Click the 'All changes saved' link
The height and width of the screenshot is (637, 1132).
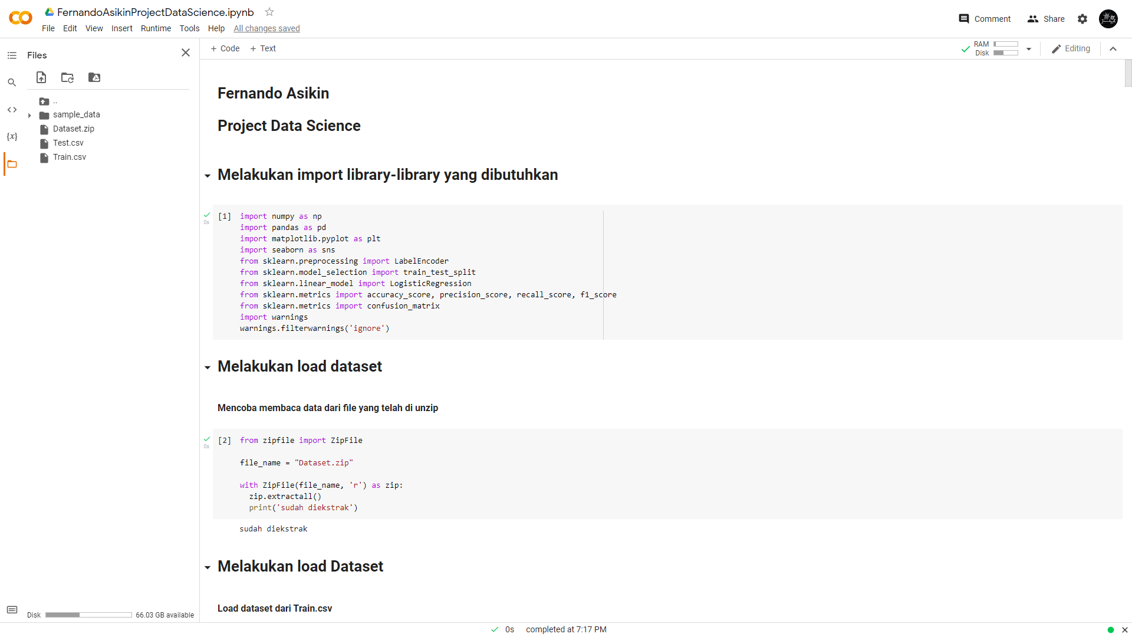click(x=266, y=28)
